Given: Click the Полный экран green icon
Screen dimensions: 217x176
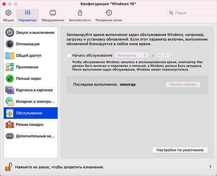Looking at the screenshot, I should (x=10, y=78).
